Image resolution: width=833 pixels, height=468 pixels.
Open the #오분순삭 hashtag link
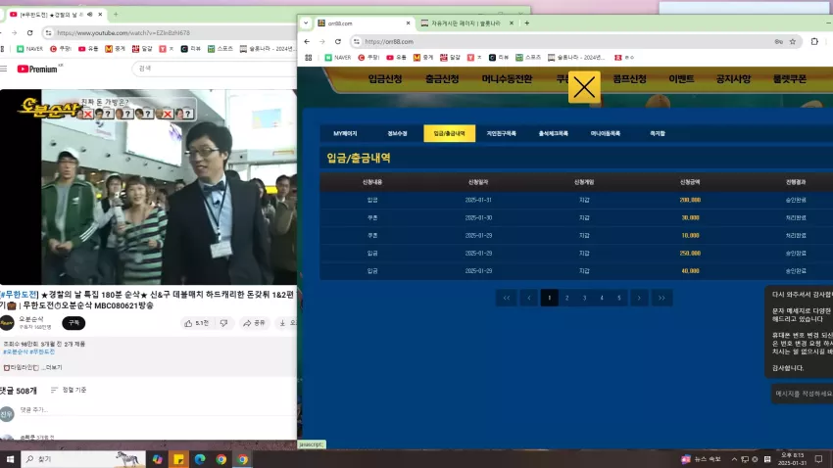coord(16,351)
